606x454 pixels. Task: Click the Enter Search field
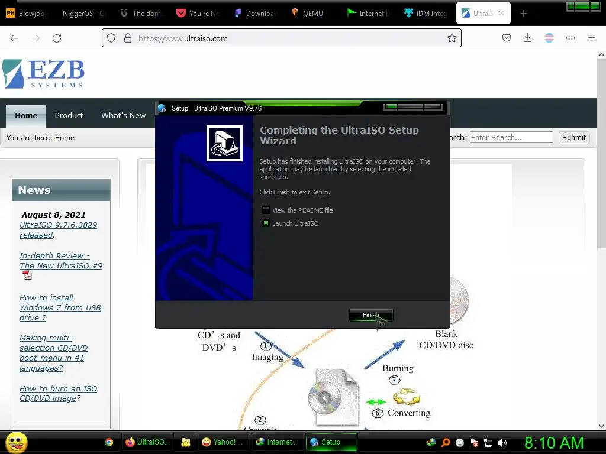click(511, 137)
